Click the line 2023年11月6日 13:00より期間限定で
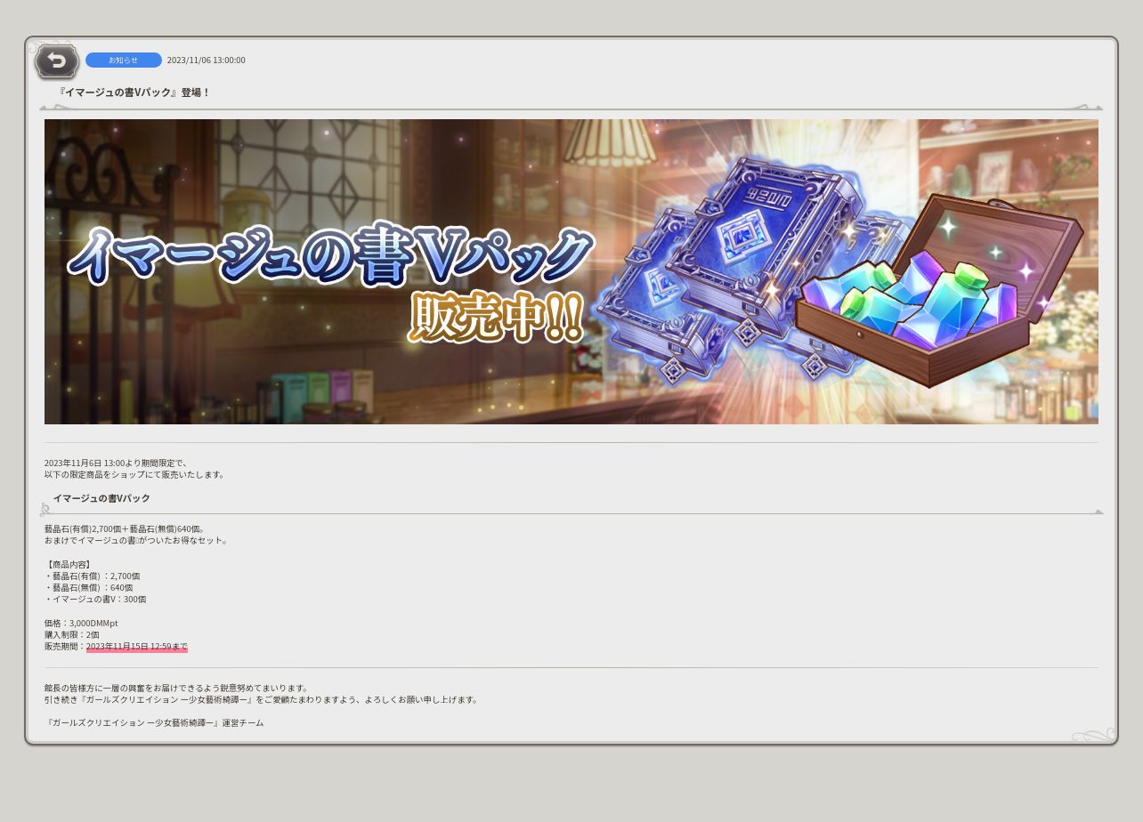This screenshot has width=1143, height=822. click(116, 463)
